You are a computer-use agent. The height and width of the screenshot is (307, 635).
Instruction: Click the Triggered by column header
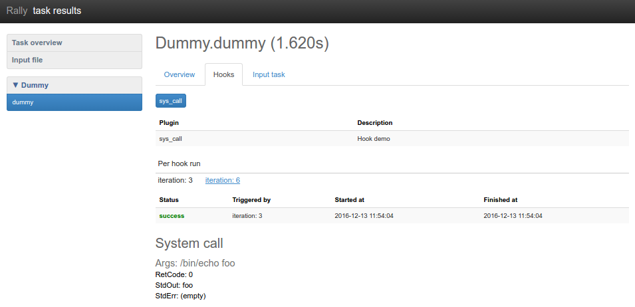(251, 199)
